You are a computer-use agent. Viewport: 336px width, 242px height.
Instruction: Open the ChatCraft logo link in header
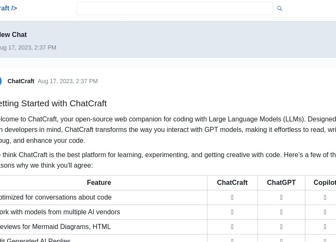click(8, 8)
